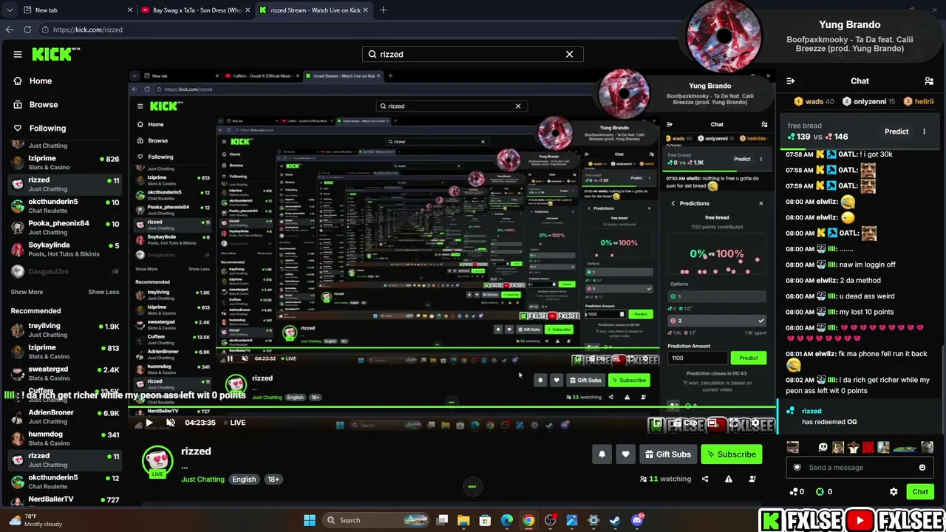Image resolution: width=946 pixels, height=532 pixels.
Task: Open treyliving in the Recommended list
Action: pos(64,330)
